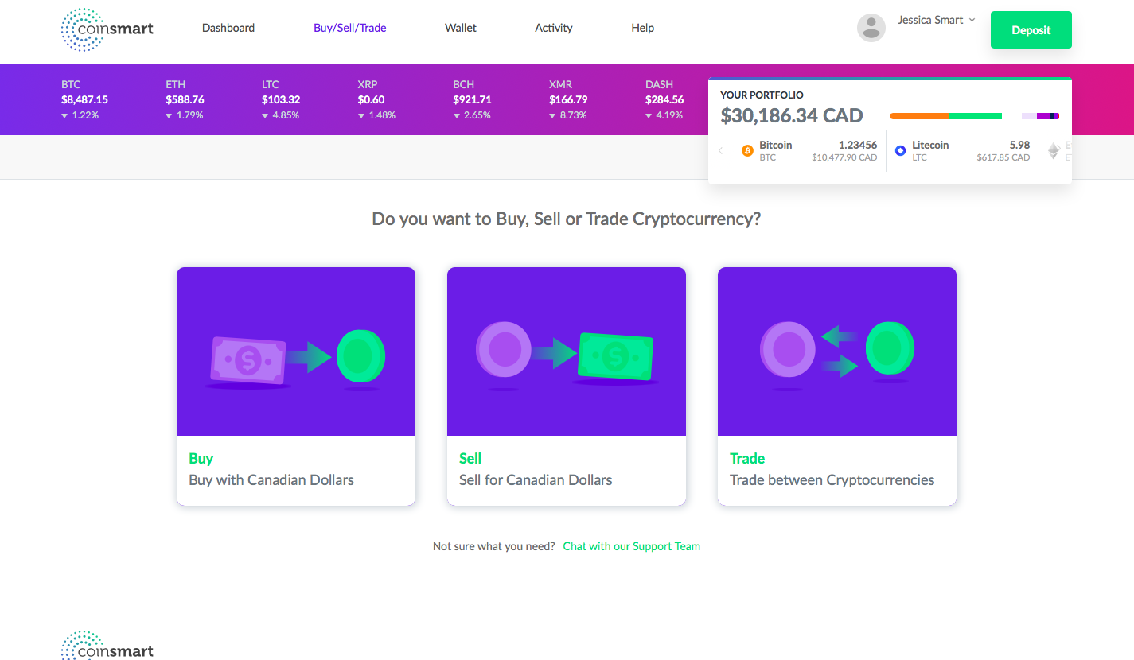
Task: Click the coin-to-cash illustration on the Sell card
Action: (x=566, y=351)
